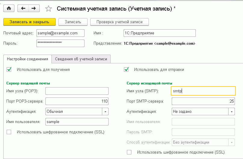Toggle 'Использовать для отправки' checkbox
The height and width of the screenshot is (159, 243).
(127, 69)
